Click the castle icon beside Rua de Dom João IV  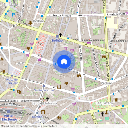(x=104, y=56)
